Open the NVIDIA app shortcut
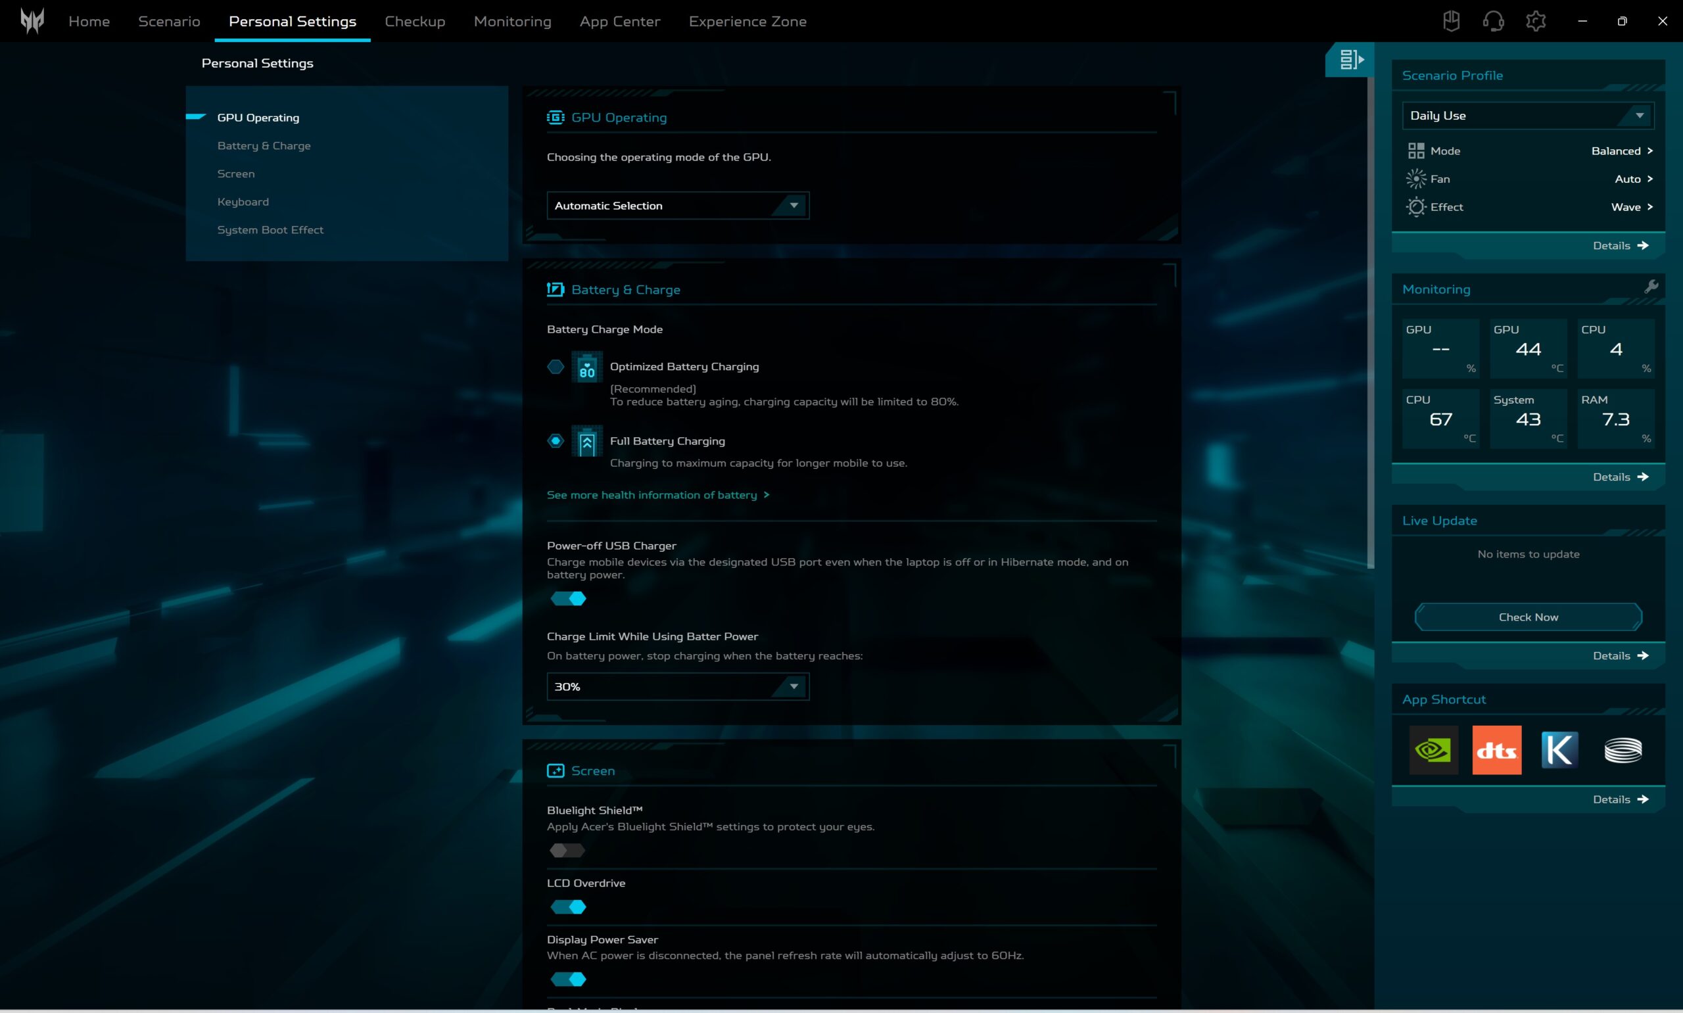Screen dimensions: 1683x1013 pyautogui.click(x=1433, y=749)
